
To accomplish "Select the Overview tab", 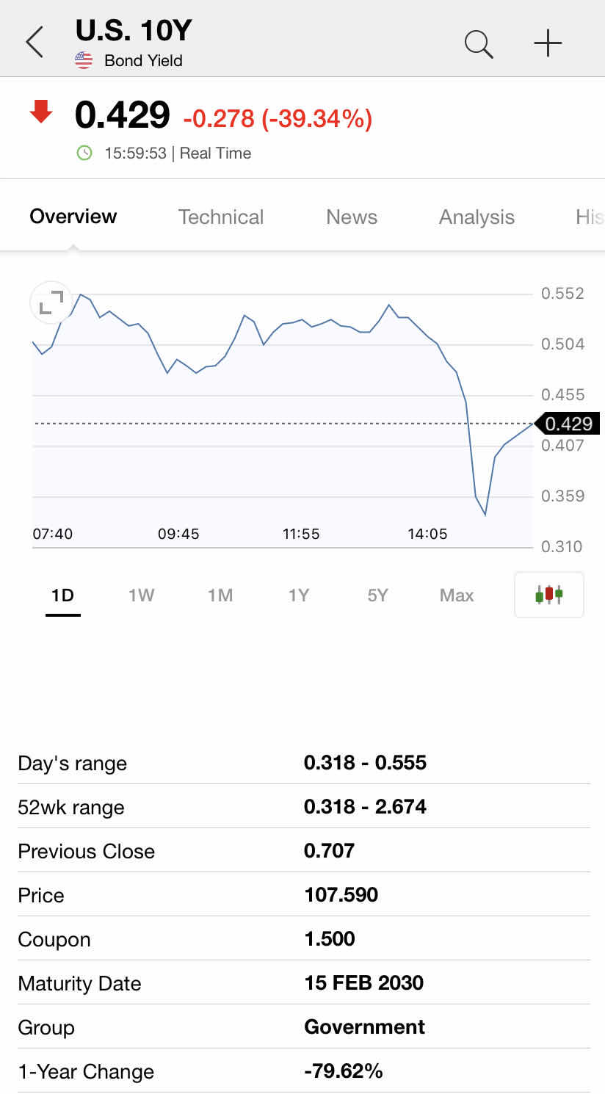I will [x=73, y=217].
